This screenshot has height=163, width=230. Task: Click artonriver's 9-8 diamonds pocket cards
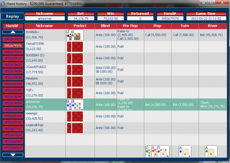pyautogui.click(x=75, y=105)
